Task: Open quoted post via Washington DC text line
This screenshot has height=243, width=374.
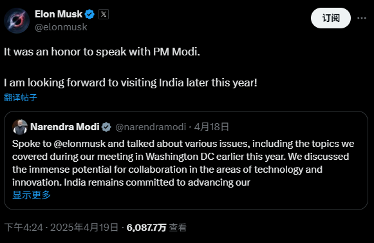Action: (180, 157)
